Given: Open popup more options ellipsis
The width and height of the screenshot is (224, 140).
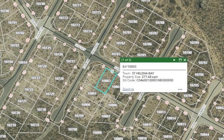Looking at the screenshot, I should coord(180,89).
